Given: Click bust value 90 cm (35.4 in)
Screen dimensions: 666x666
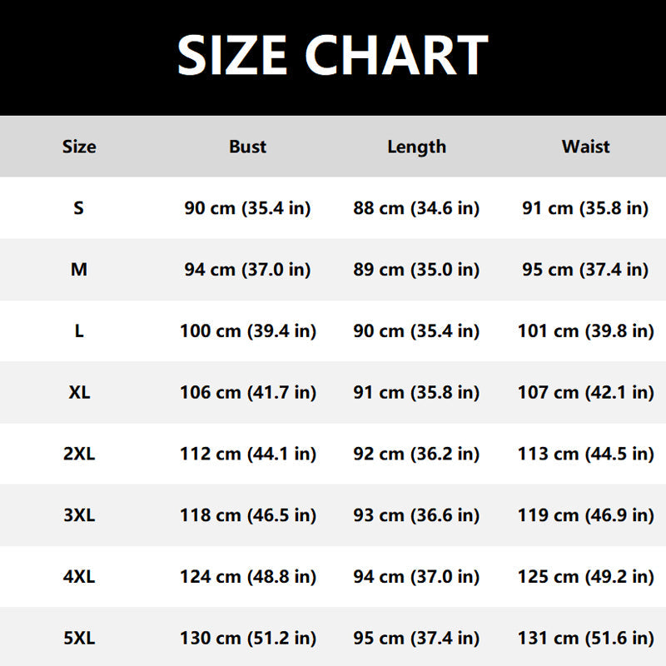Looking at the screenshot, I should 247,207.
